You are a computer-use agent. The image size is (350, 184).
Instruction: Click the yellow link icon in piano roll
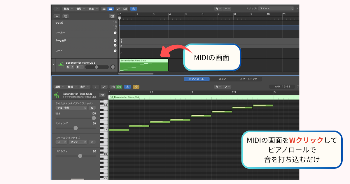(136, 87)
